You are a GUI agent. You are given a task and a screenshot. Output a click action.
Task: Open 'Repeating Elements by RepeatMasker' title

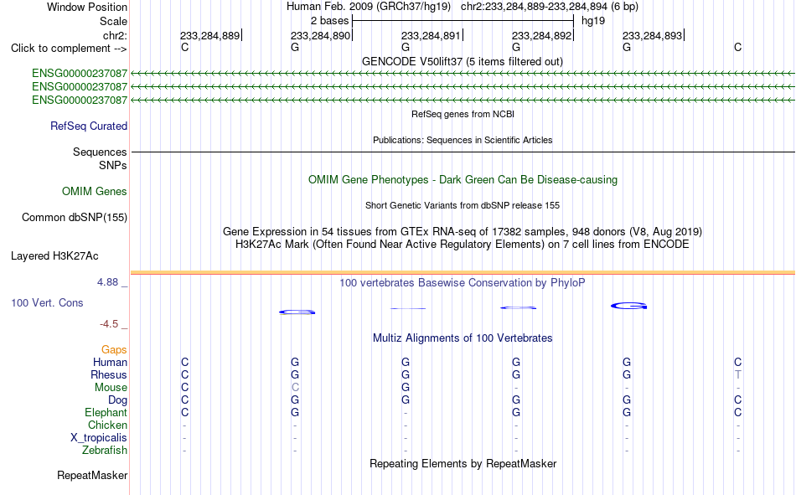click(x=463, y=463)
